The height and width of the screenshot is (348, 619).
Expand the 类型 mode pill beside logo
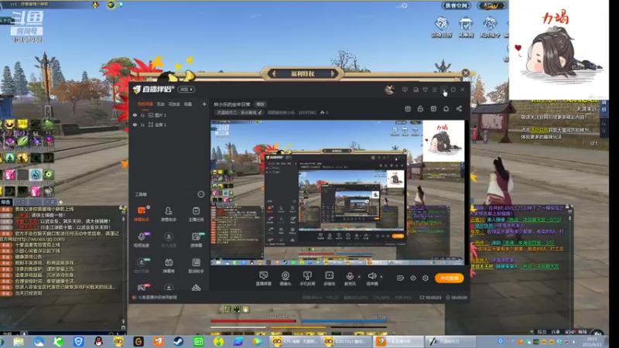tap(186, 90)
